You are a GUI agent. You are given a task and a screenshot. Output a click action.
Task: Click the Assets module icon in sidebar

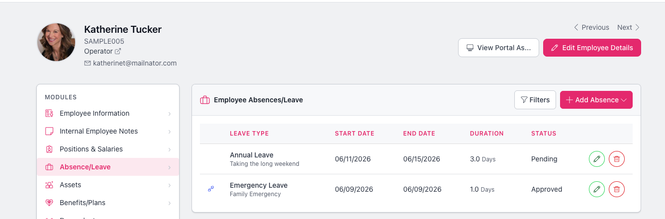click(49, 185)
